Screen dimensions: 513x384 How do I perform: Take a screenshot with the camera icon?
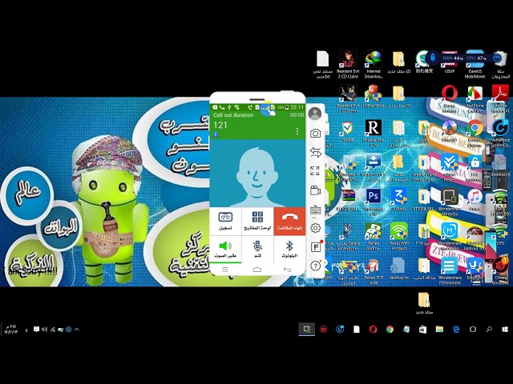click(315, 134)
